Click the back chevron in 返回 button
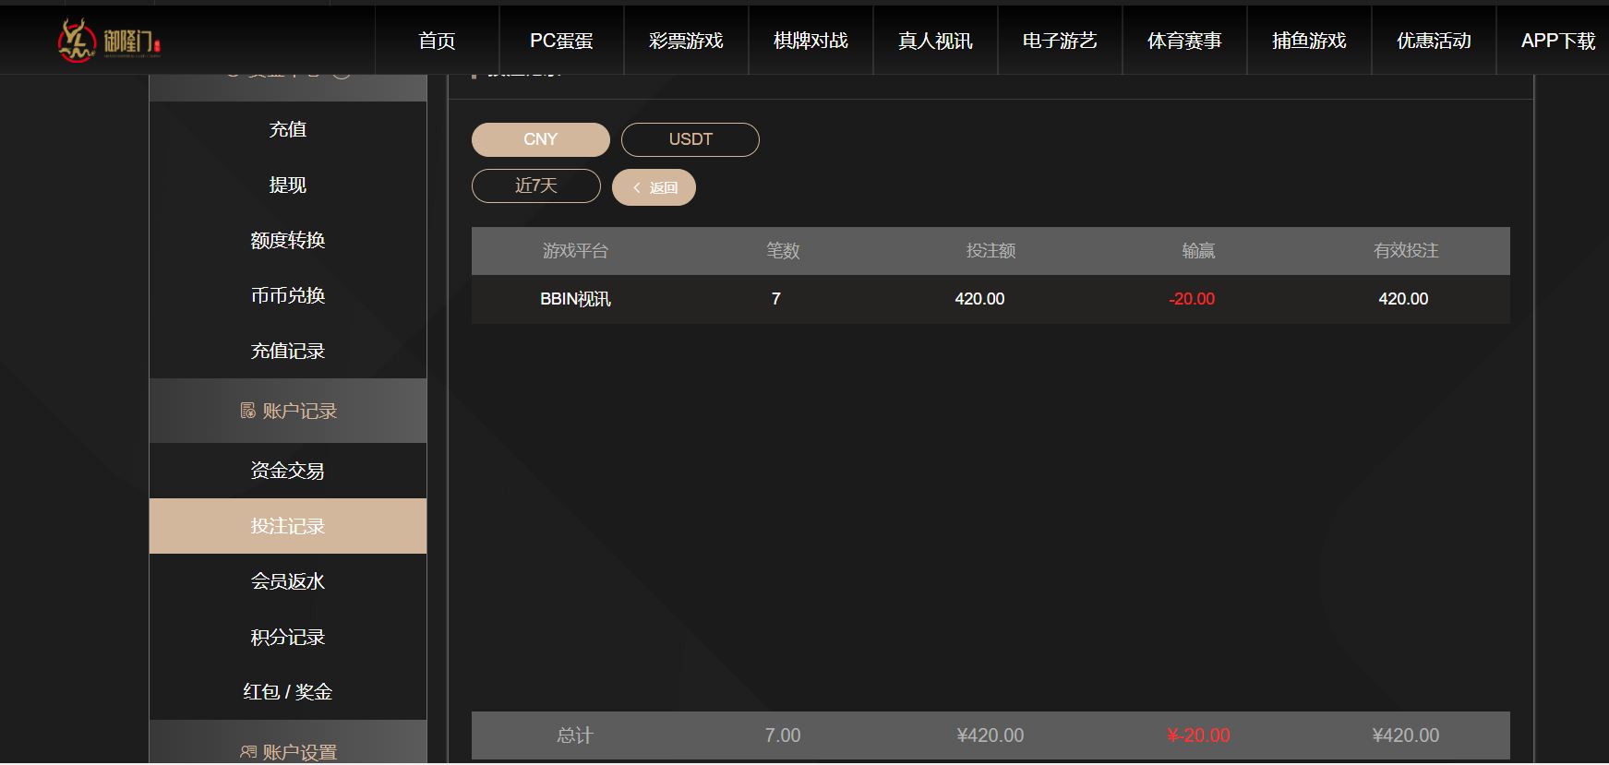Viewport: 1609px width, 765px height. [637, 187]
